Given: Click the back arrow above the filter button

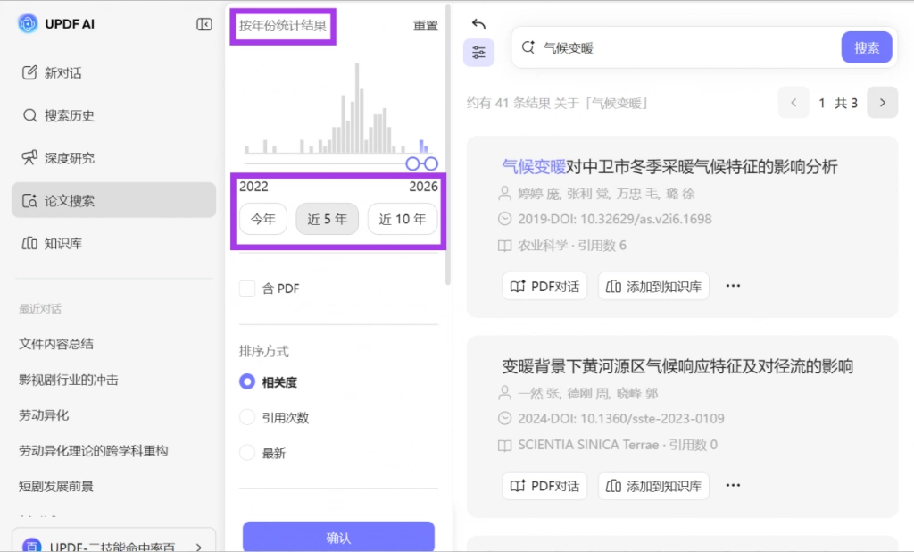Looking at the screenshot, I should [478, 24].
